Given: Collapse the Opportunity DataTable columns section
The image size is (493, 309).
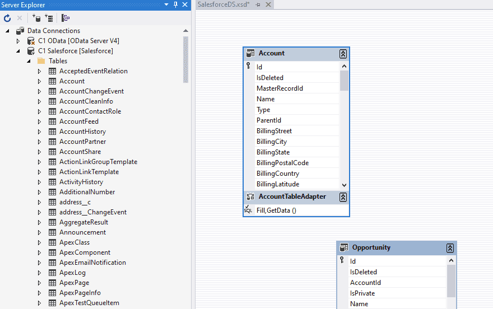Looking at the screenshot, I should 450,248.
